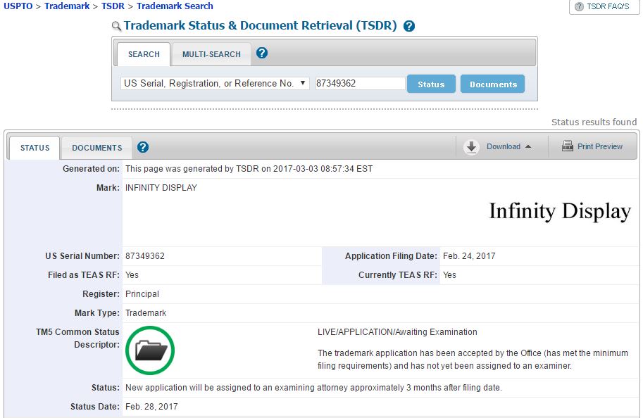
Task: Click the serial number input field with 87349362
Action: coord(360,83)
